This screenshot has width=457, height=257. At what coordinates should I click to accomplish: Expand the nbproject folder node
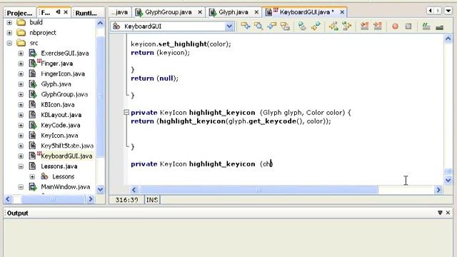point(9,33)
